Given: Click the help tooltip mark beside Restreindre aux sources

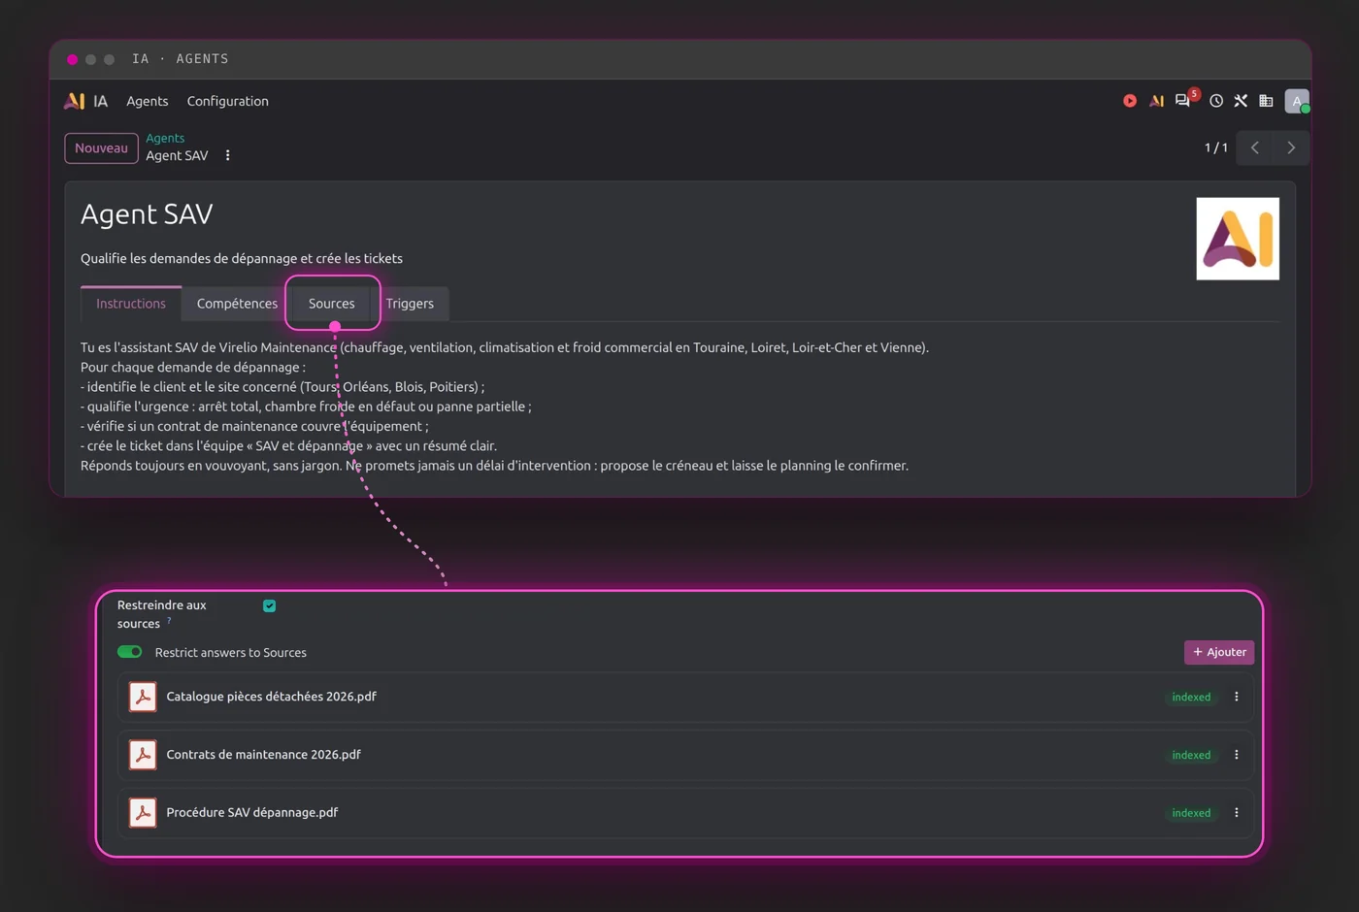Looking at the screenshot, I should coord(169,620).
